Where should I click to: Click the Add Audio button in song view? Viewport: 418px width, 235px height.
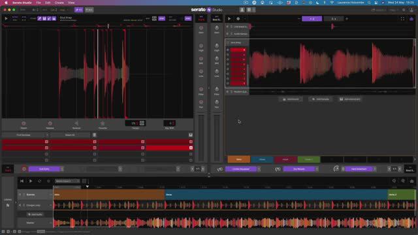click(x=35, y=214)
